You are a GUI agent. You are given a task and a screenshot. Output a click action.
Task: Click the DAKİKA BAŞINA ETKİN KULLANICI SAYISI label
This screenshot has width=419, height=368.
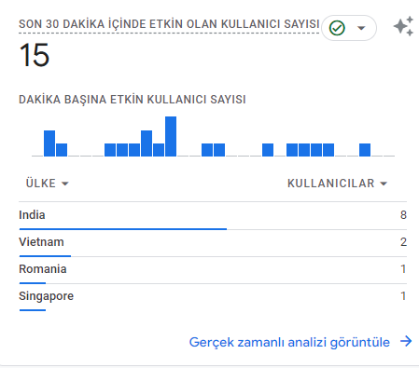point(133,100)
